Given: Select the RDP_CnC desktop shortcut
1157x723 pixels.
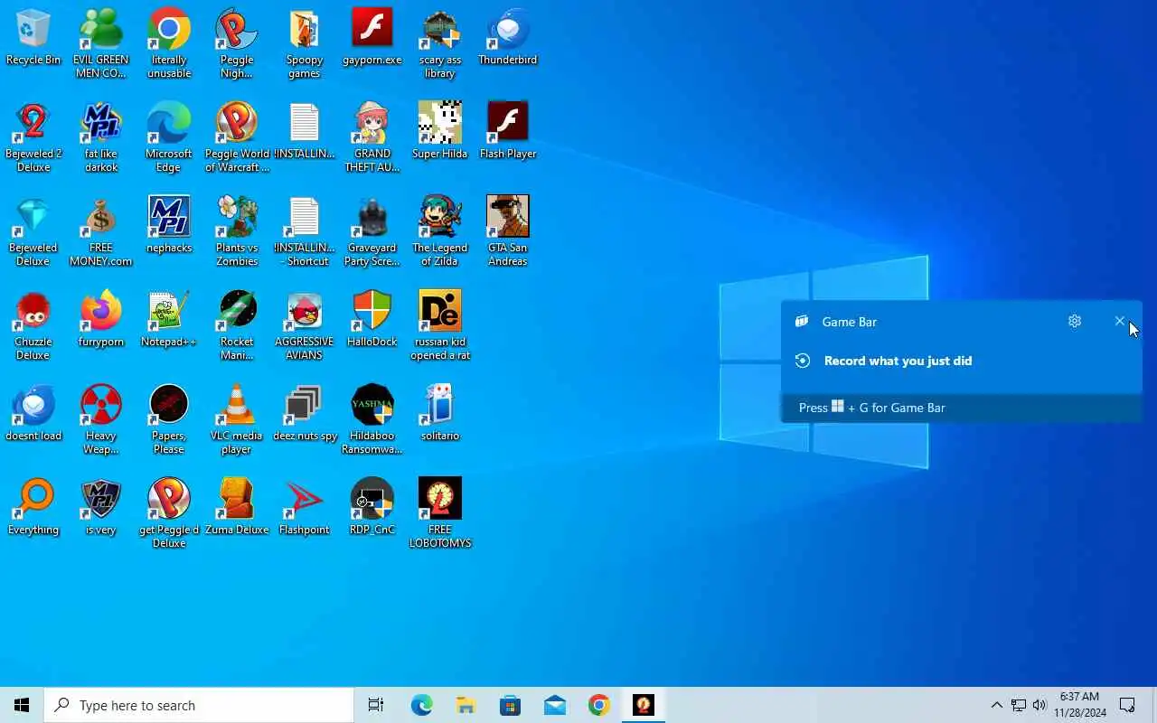Looking at the screenshot, I should 372,508.
